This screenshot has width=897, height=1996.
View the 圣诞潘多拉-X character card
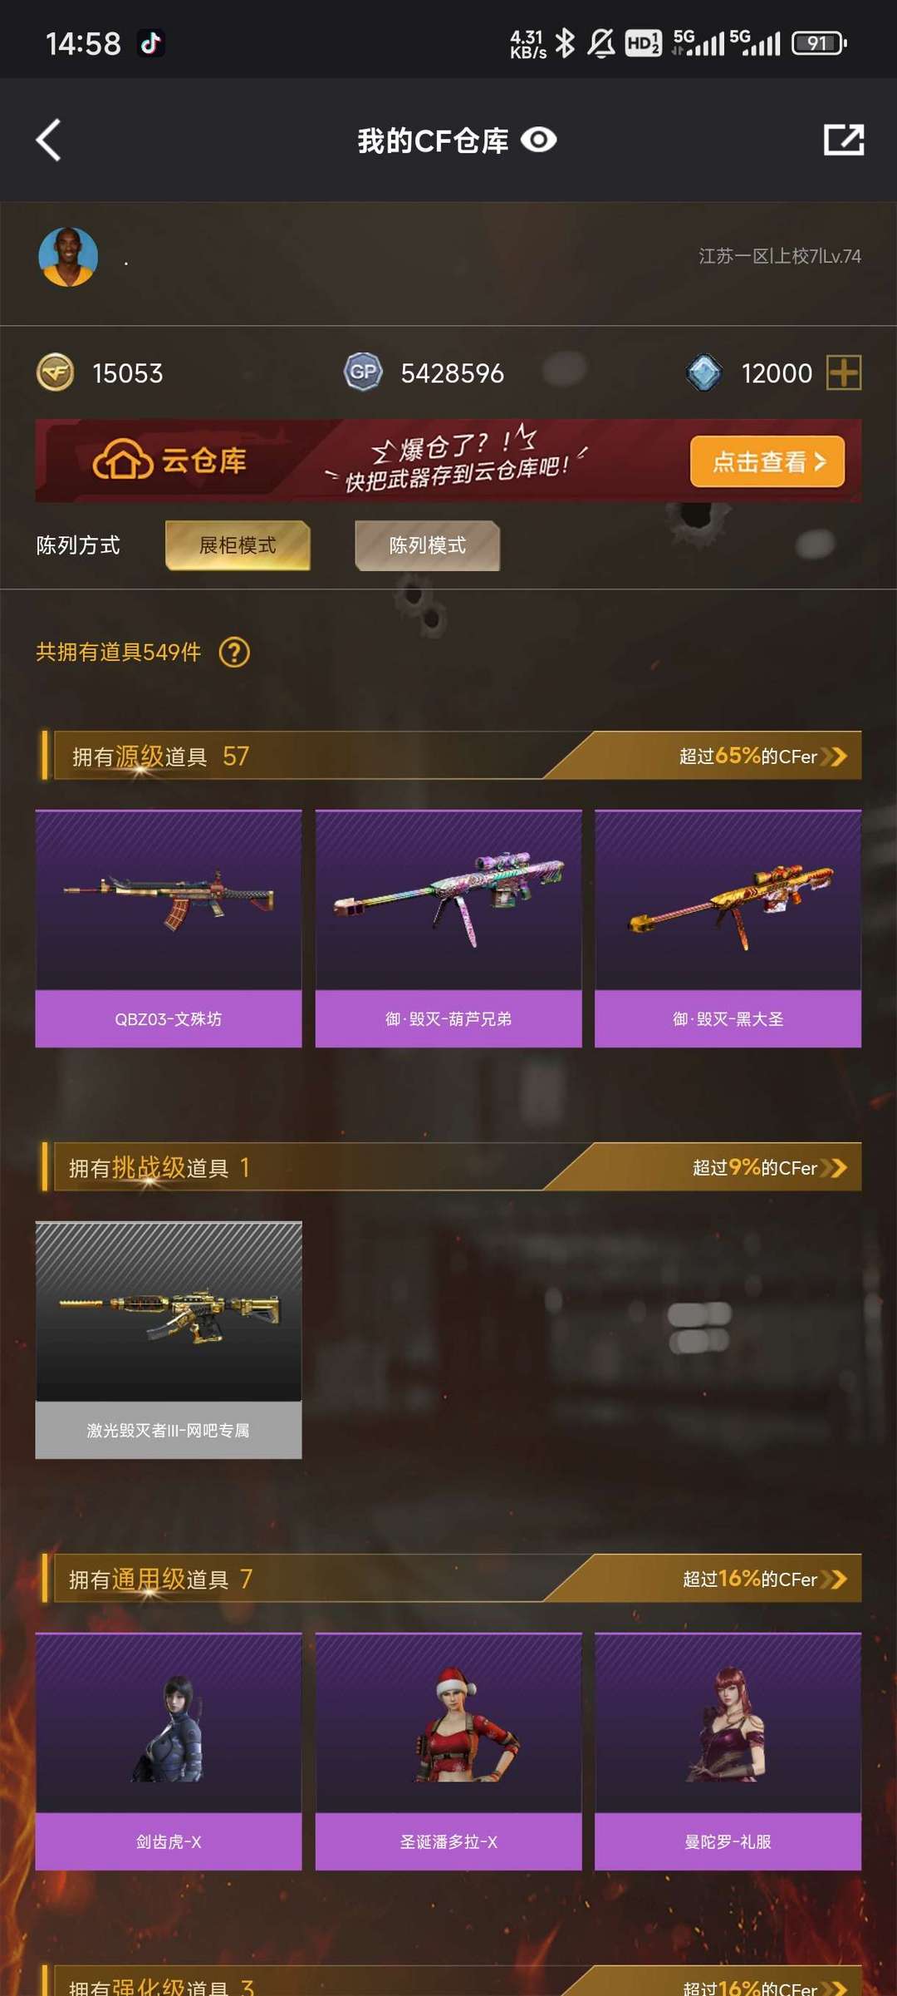448,1752
